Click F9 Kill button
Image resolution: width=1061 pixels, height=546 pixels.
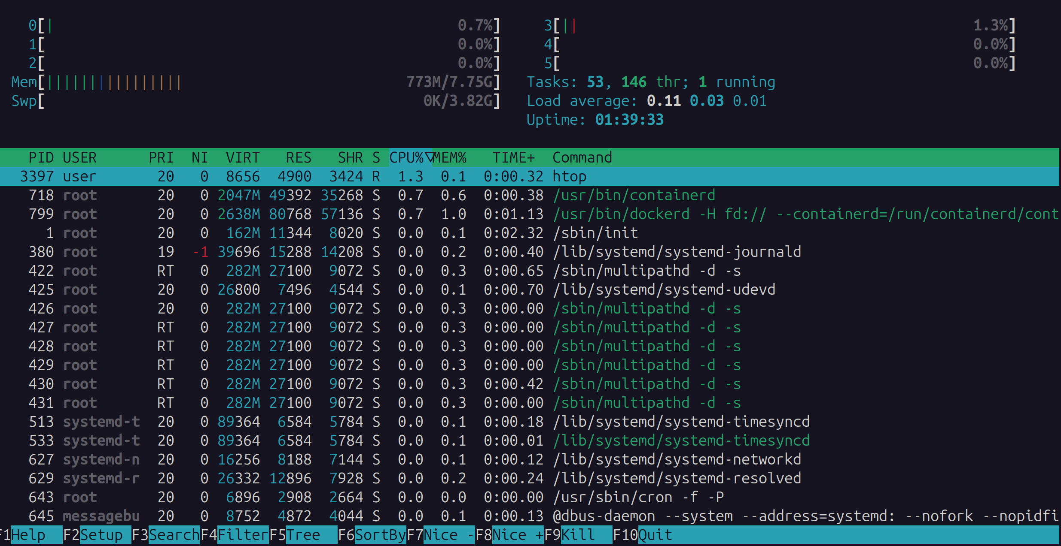click(x=578, y=535)
